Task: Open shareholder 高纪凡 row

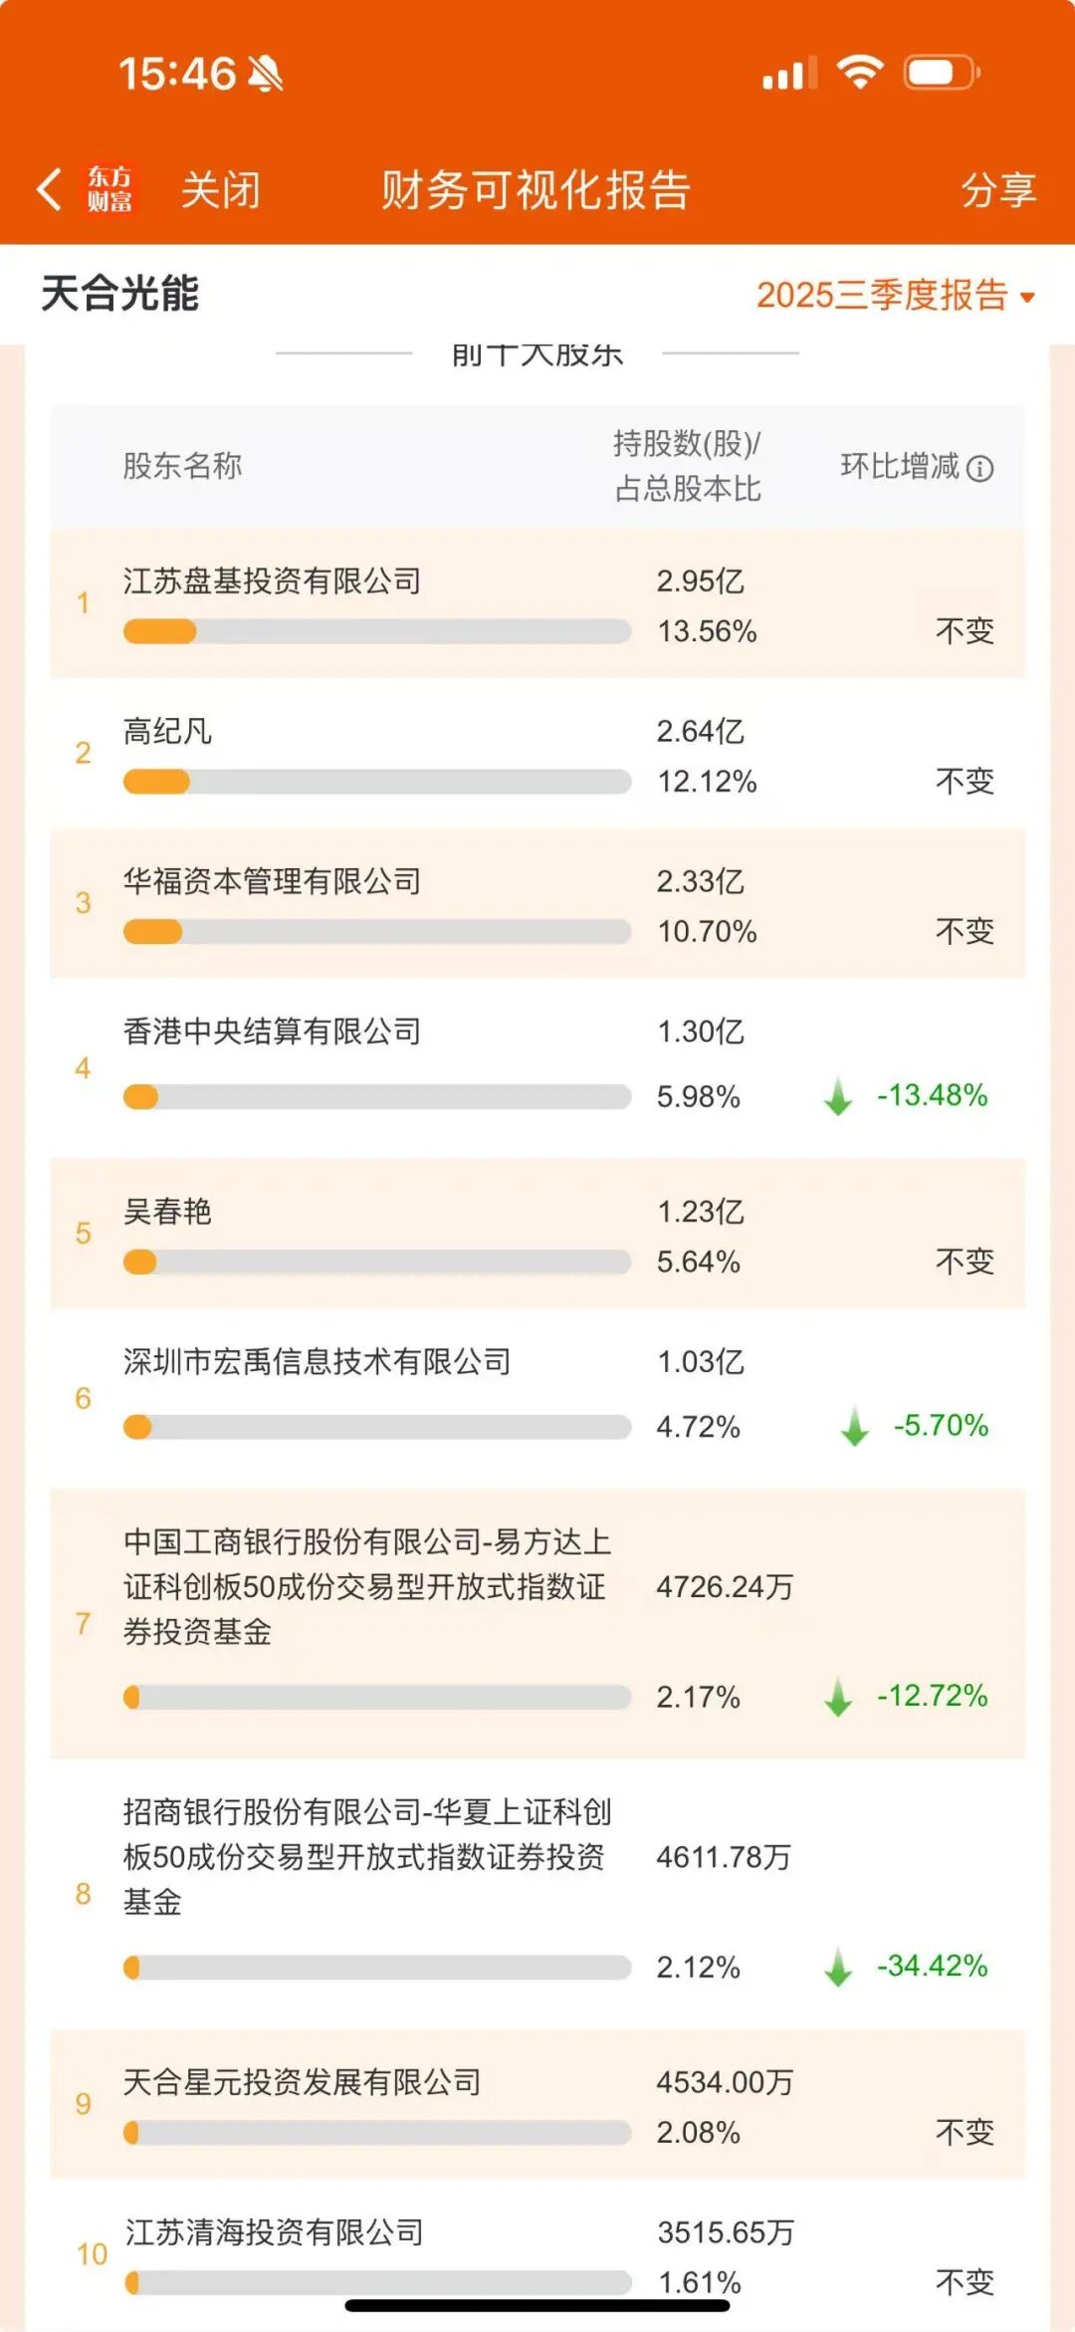Action: click(x=167, y=732)
